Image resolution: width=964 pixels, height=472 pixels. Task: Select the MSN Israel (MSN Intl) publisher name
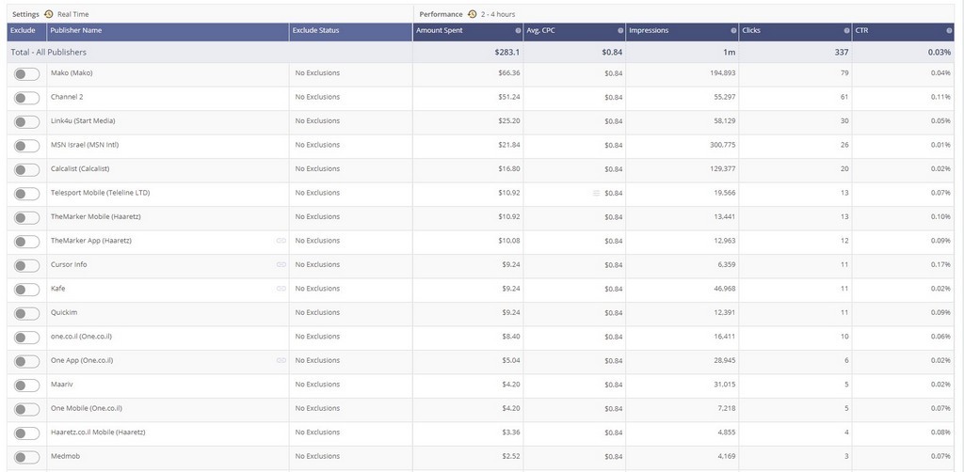click(85, 145)
